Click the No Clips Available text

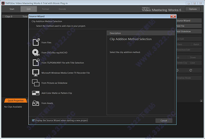(x=13, y=107)
